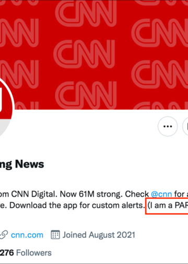This screenshot has height=264, width=188.
Task: Open the three-dot more options button
Action: tap(168, 126)
